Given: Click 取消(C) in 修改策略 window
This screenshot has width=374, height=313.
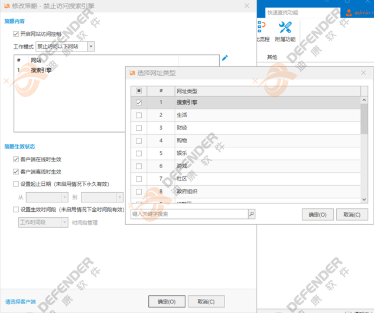Looking at the screenshot, I should pos(206,302).
